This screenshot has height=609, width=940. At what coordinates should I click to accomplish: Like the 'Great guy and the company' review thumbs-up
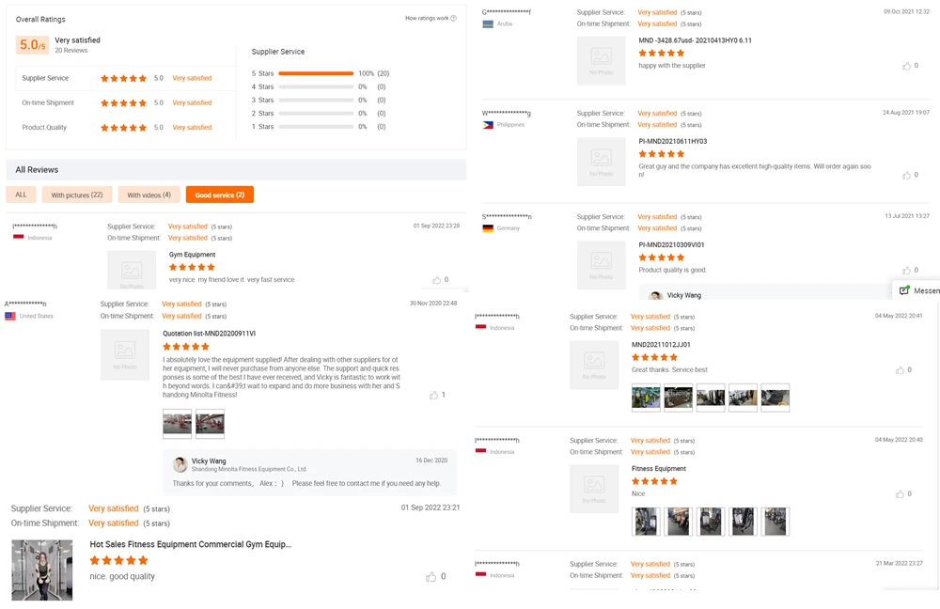(906, 175)
